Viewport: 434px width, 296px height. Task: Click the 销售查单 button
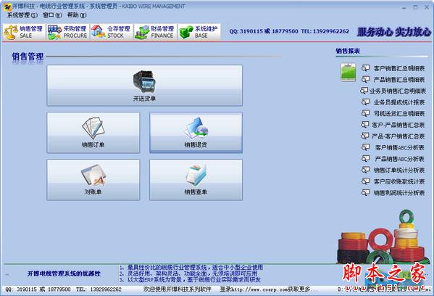[196, 180]
